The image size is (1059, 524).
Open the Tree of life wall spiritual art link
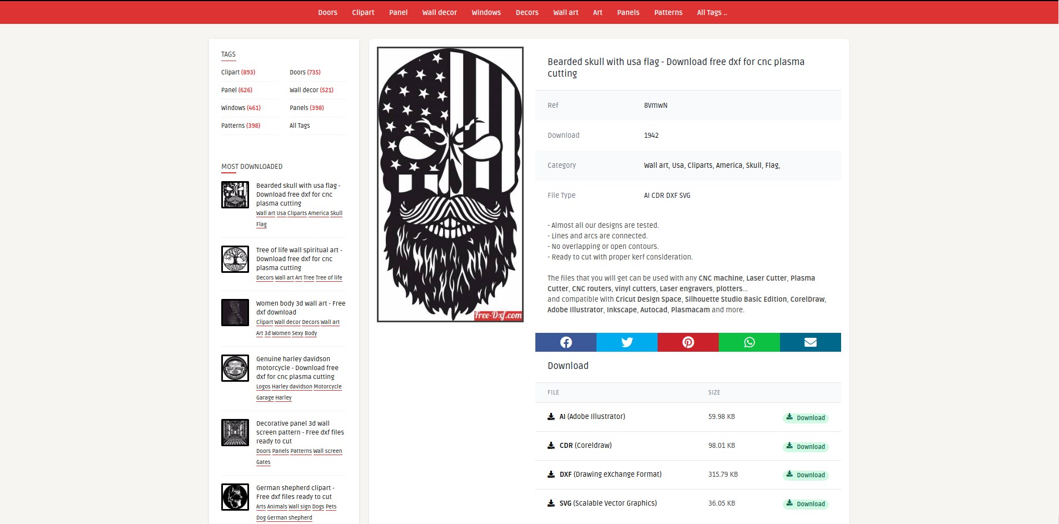[299, 258]
